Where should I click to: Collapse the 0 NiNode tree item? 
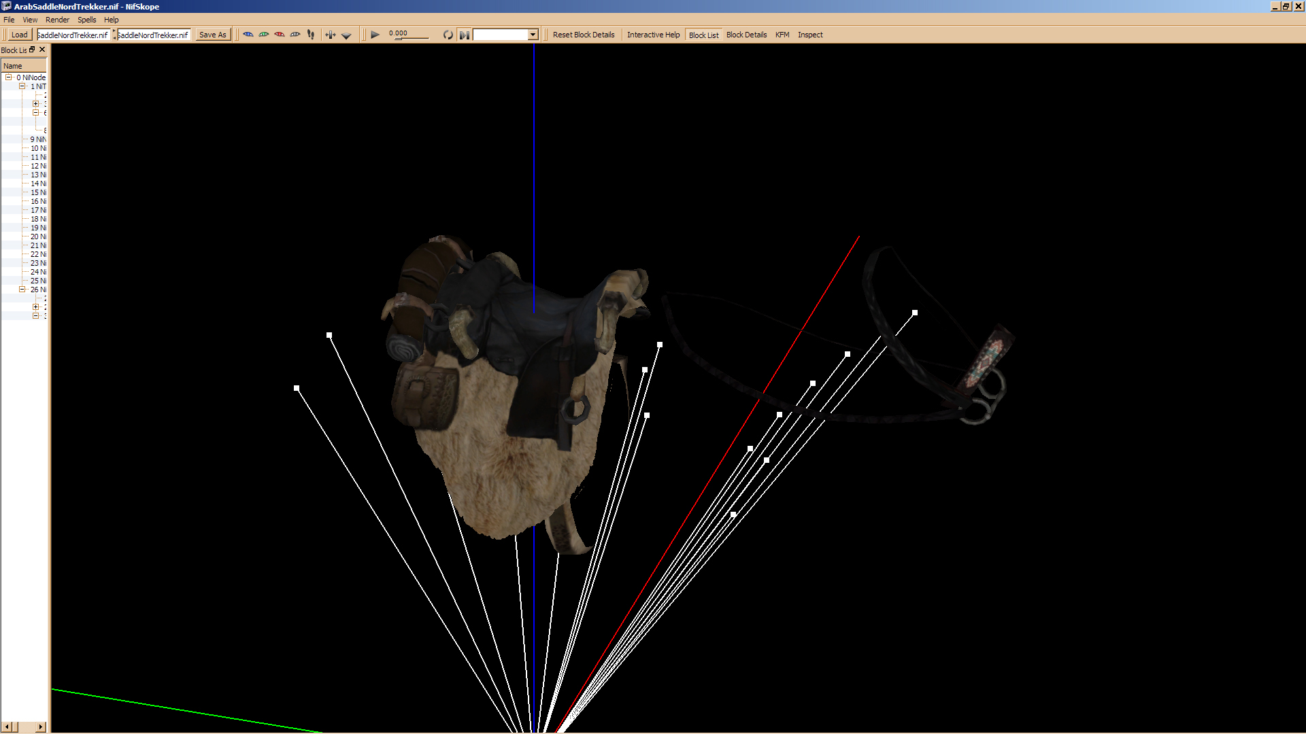pyautogui.click(x=9, y=77)
